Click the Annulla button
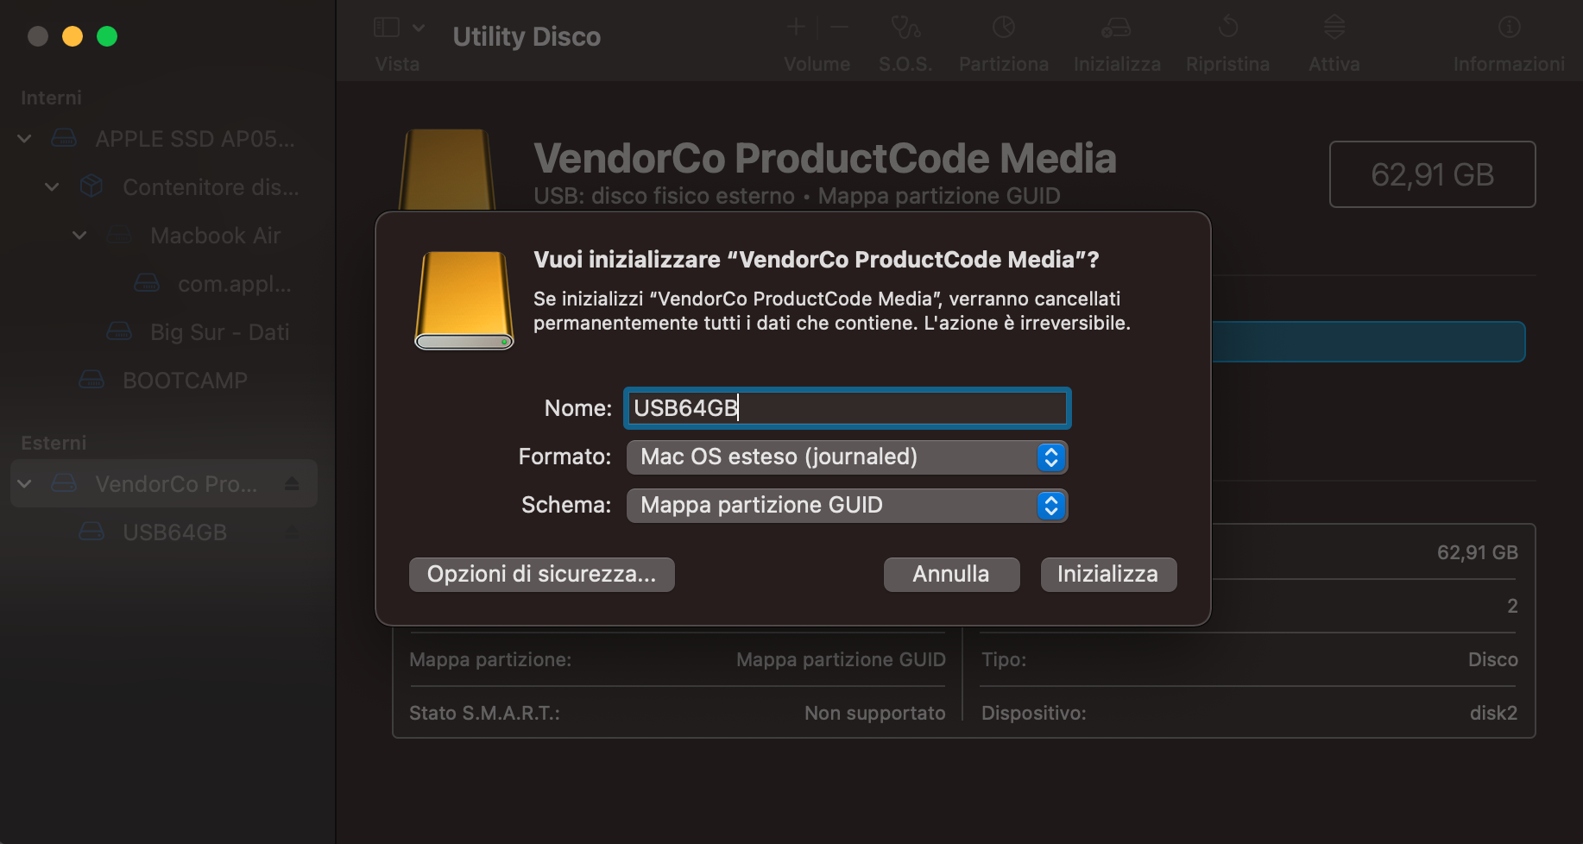 pos(951,574)
